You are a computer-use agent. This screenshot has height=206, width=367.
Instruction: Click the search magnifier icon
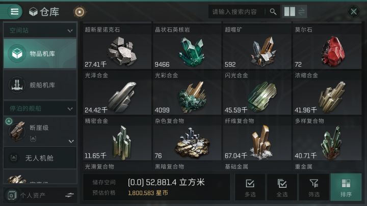pyautogui.click(x=273, y=12)
